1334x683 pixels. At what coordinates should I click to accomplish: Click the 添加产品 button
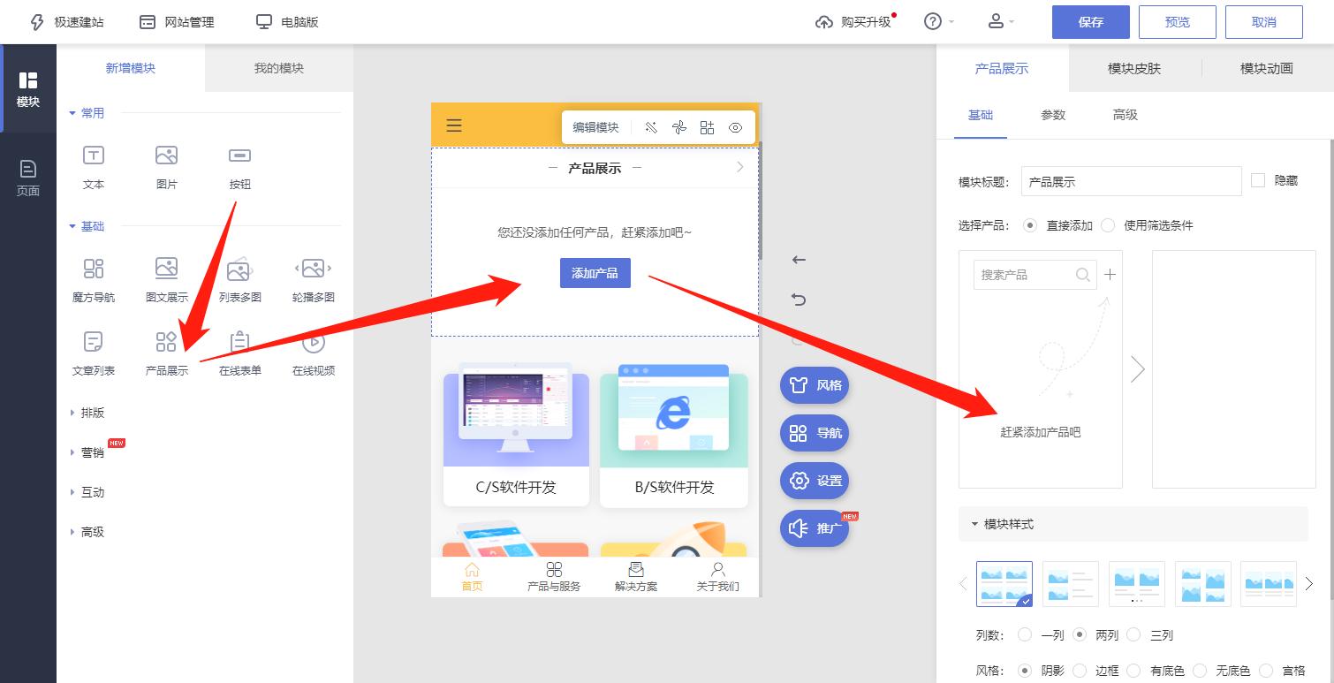pos(595,273)
